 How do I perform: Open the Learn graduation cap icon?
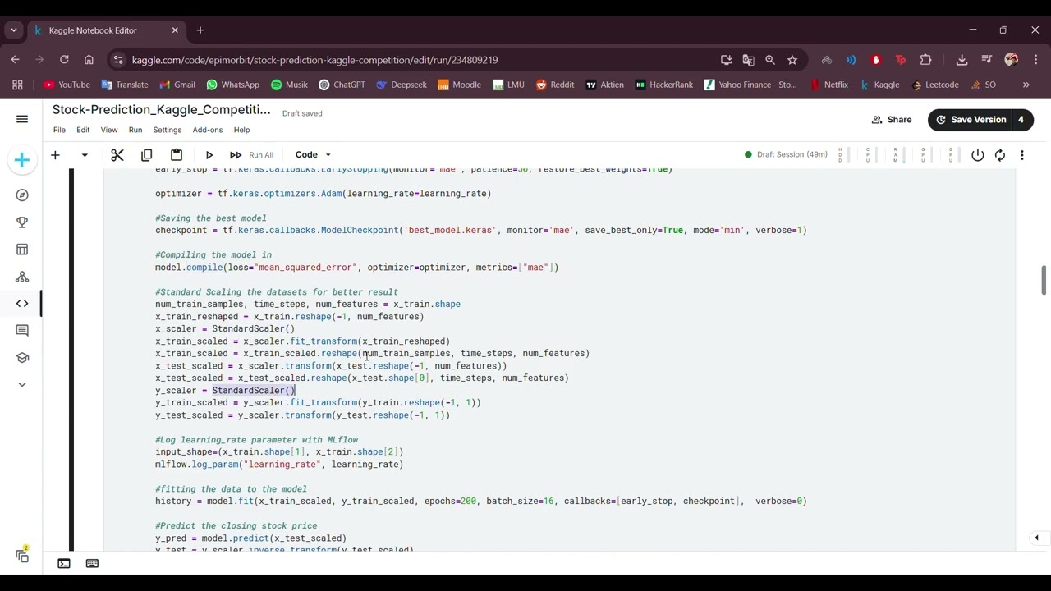pos(22,358)
